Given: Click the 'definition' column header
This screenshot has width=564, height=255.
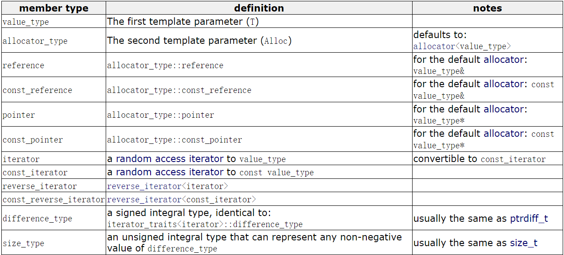Looking at the screenshot, I should click(259, 8).
